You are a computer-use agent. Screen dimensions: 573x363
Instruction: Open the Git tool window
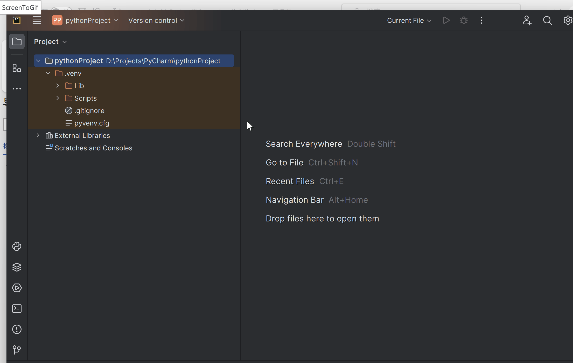point(17,350)
